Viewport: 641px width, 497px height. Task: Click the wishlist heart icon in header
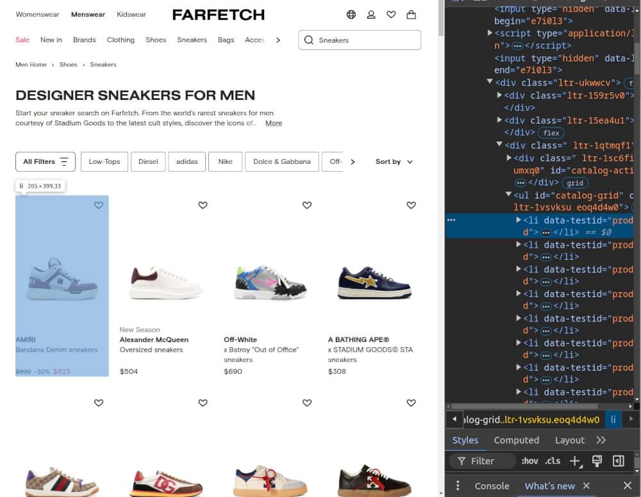(391, 15)
